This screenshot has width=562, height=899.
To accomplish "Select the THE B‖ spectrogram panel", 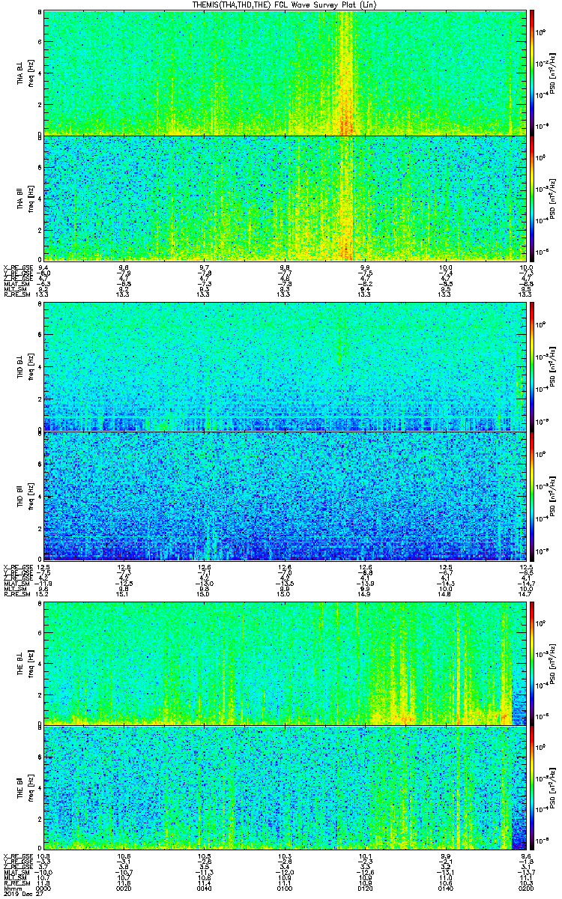I will click(285, 787).
